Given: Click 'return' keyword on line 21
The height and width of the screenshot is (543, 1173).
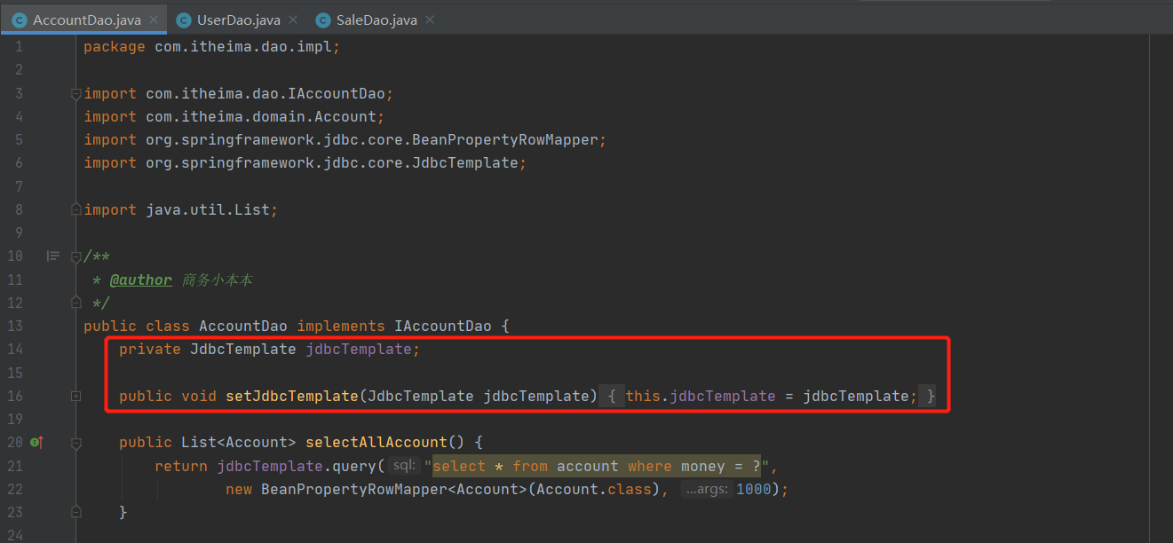Looking at the screenshot, I should pyautogui.click(x=181, y=466).
